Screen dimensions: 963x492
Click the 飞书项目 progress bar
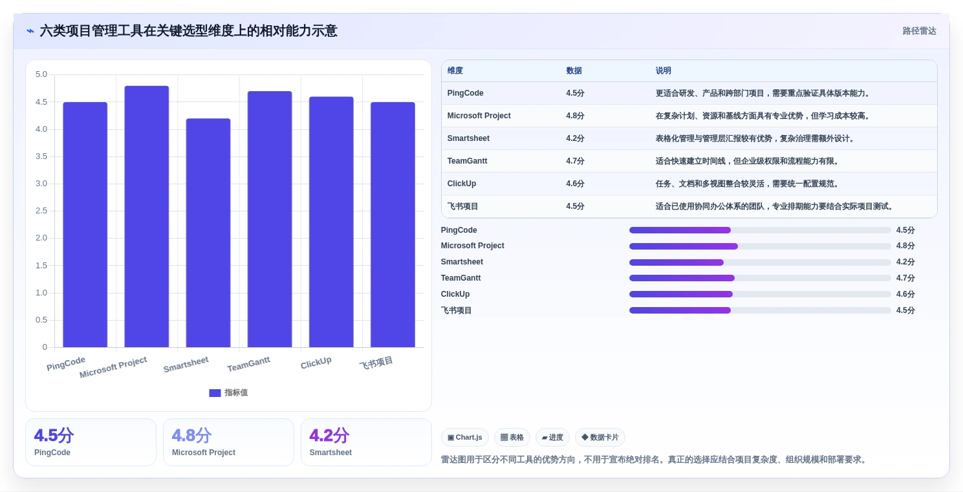[760, 310]
